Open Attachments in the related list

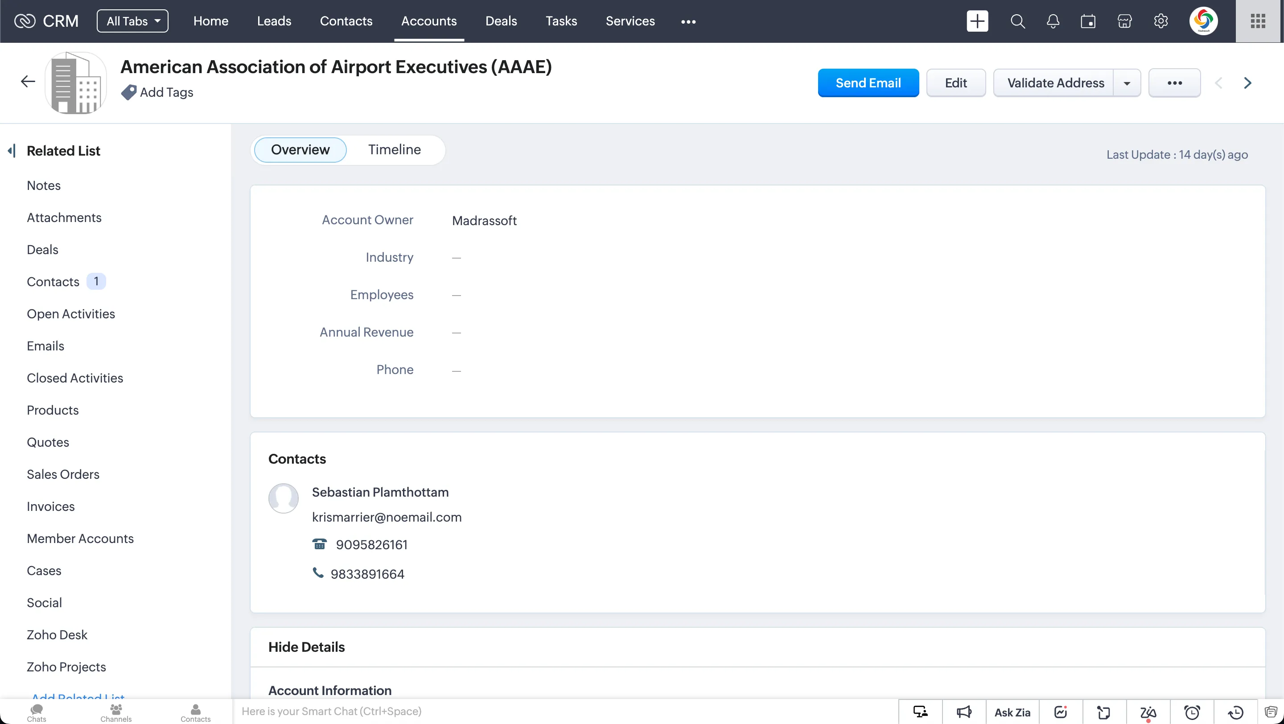(x=64, y=217)
